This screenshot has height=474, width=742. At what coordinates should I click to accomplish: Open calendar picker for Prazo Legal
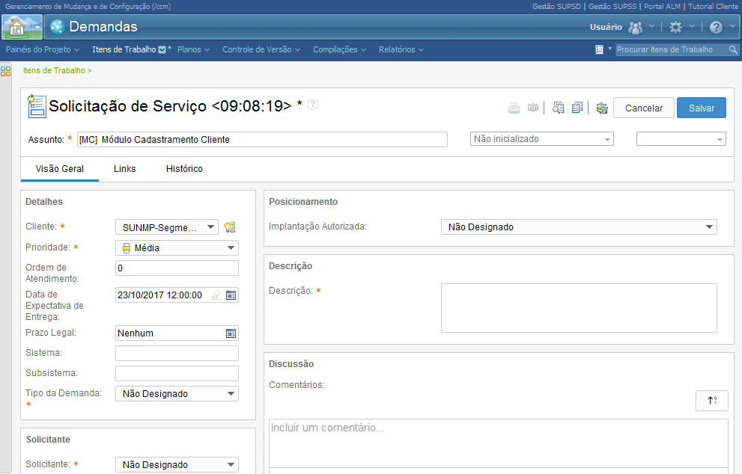tap(231, 333)
